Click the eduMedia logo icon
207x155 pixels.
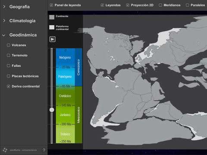point(5,150)
